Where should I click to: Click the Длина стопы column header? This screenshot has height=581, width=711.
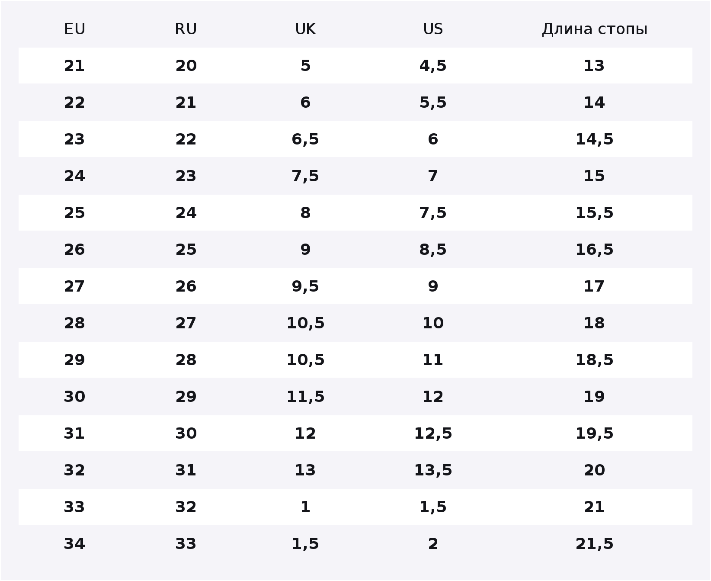coord(594,29)
